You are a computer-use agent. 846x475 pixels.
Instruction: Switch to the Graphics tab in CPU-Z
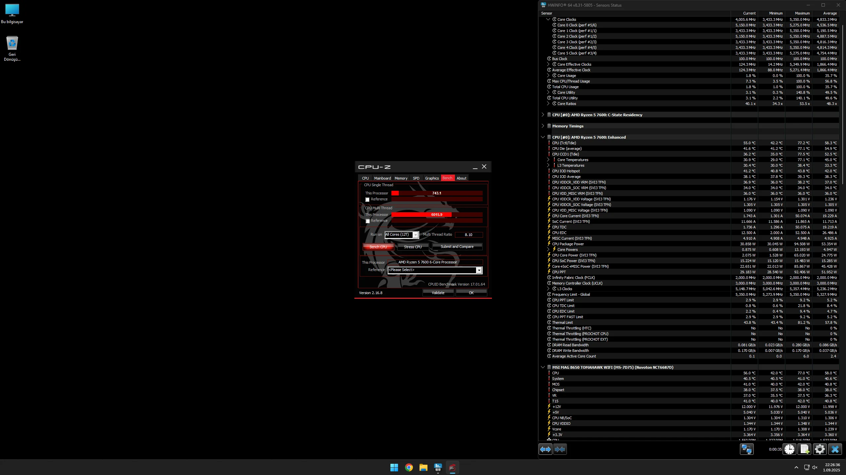432,178
